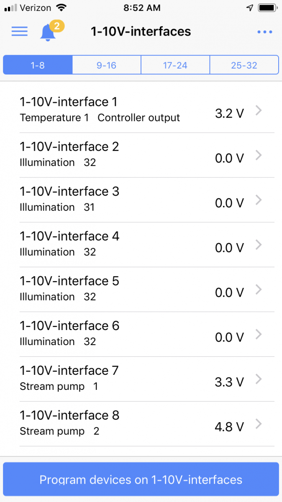Image resolution: width=282 pixels, height=502 pixels.
Task: Select the 17-24 interfaces tab
Action: click(175, 65)
